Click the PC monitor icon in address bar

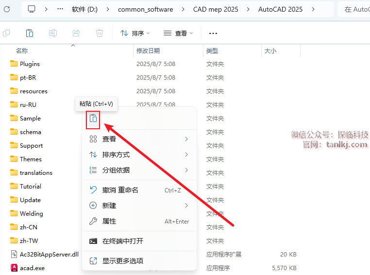coord(32,9)
